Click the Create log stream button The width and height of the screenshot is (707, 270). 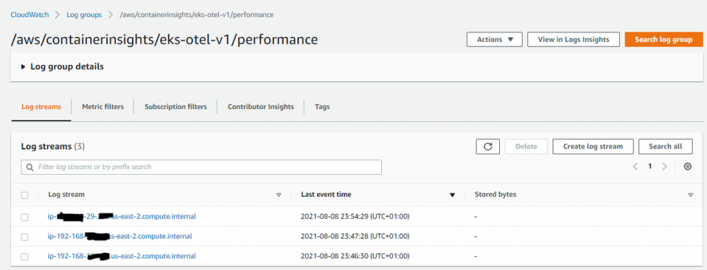[x=593, y=146]
